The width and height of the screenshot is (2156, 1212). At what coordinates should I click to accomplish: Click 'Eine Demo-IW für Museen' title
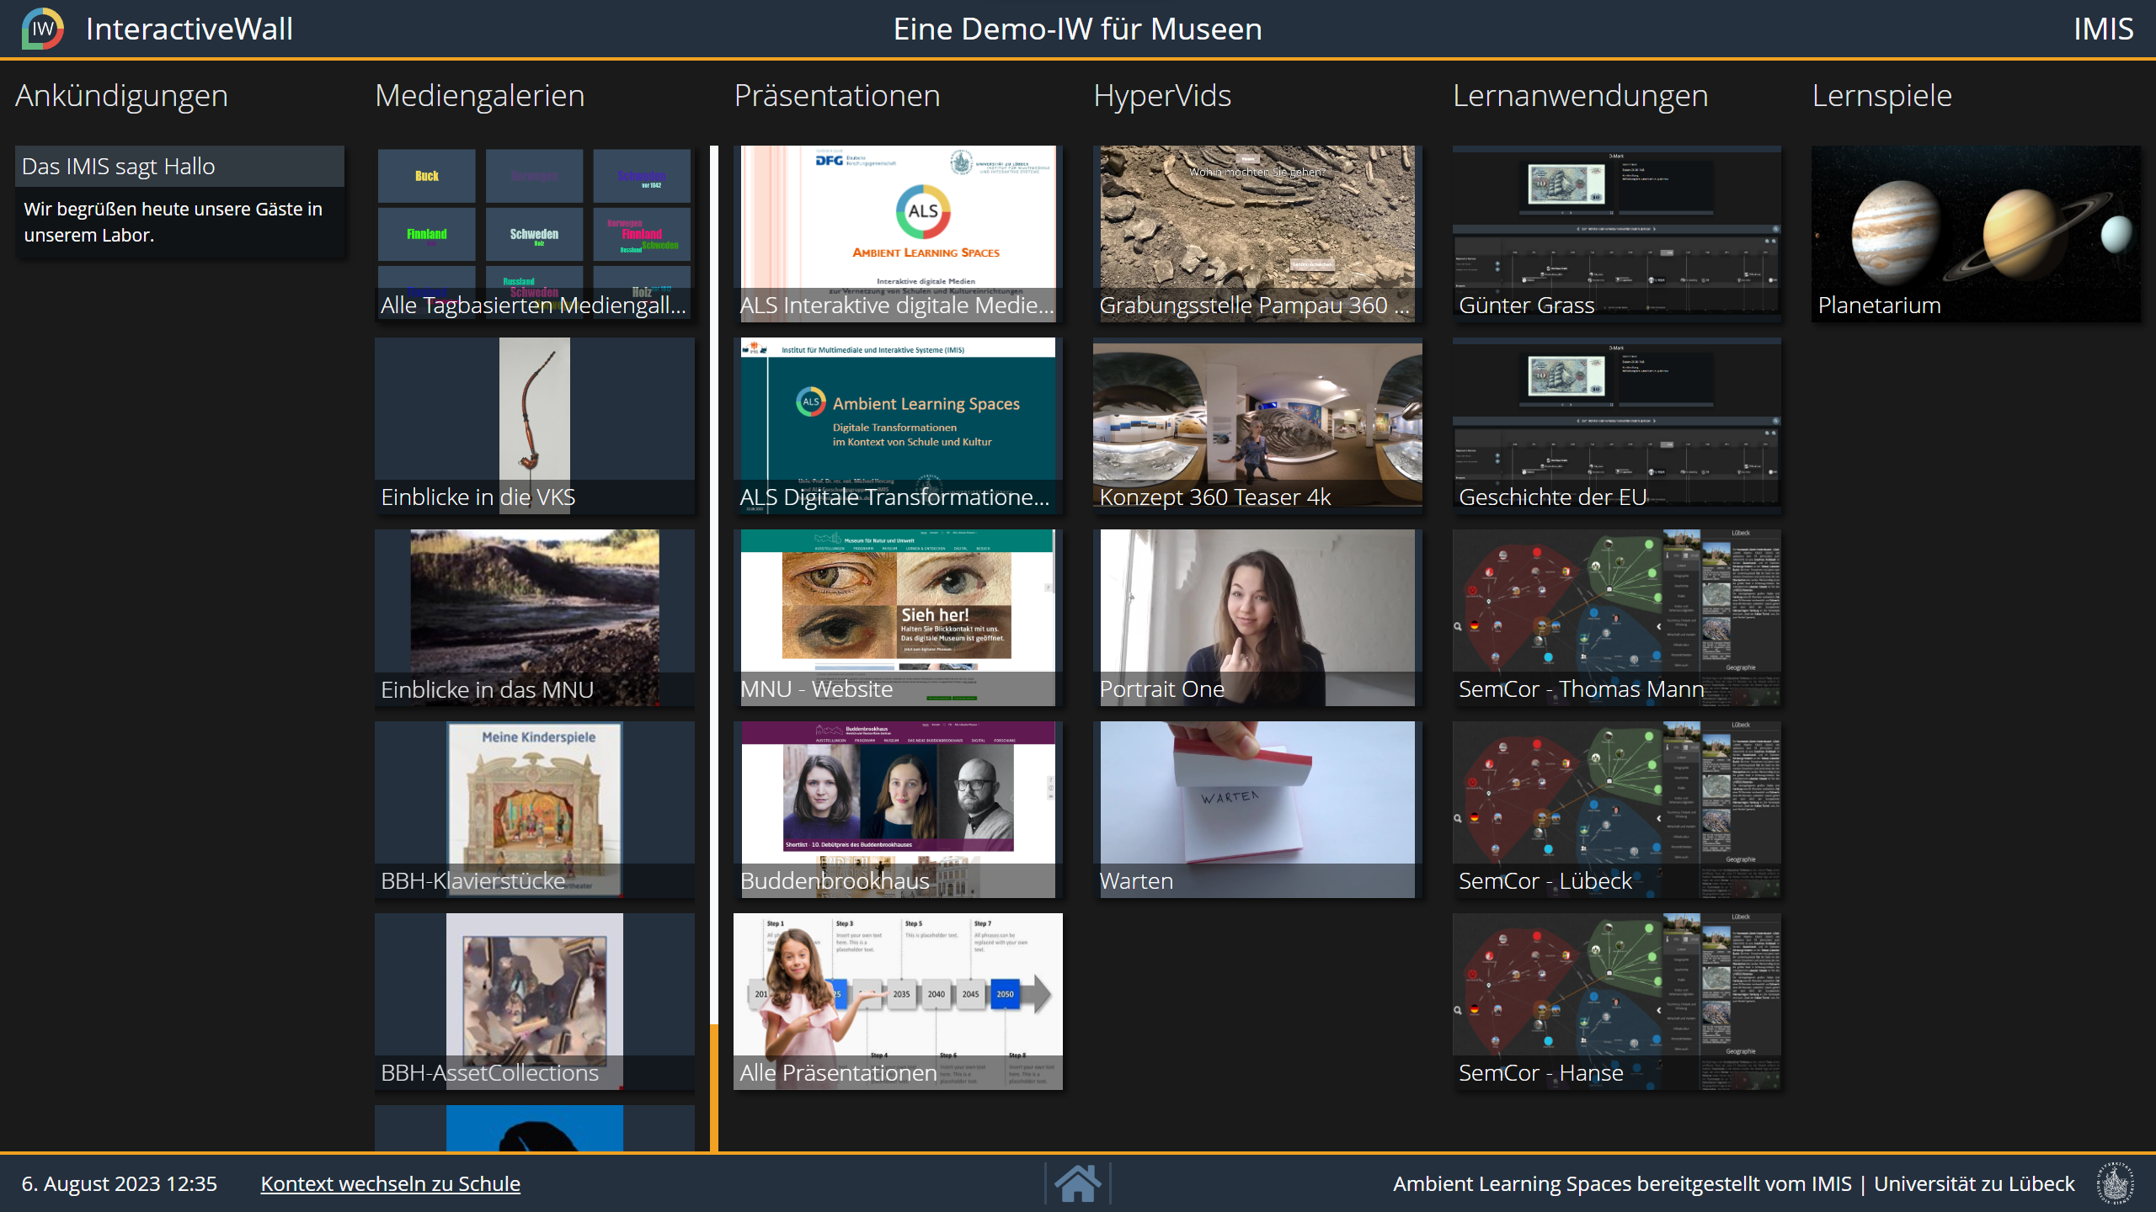click(1078, 29)
